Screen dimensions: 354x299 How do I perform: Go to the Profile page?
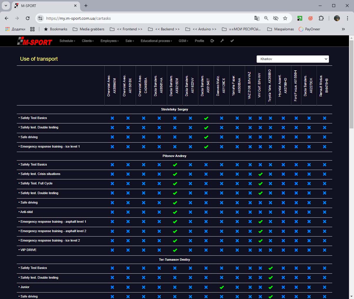pyautogui.click(x=199, y=41)
